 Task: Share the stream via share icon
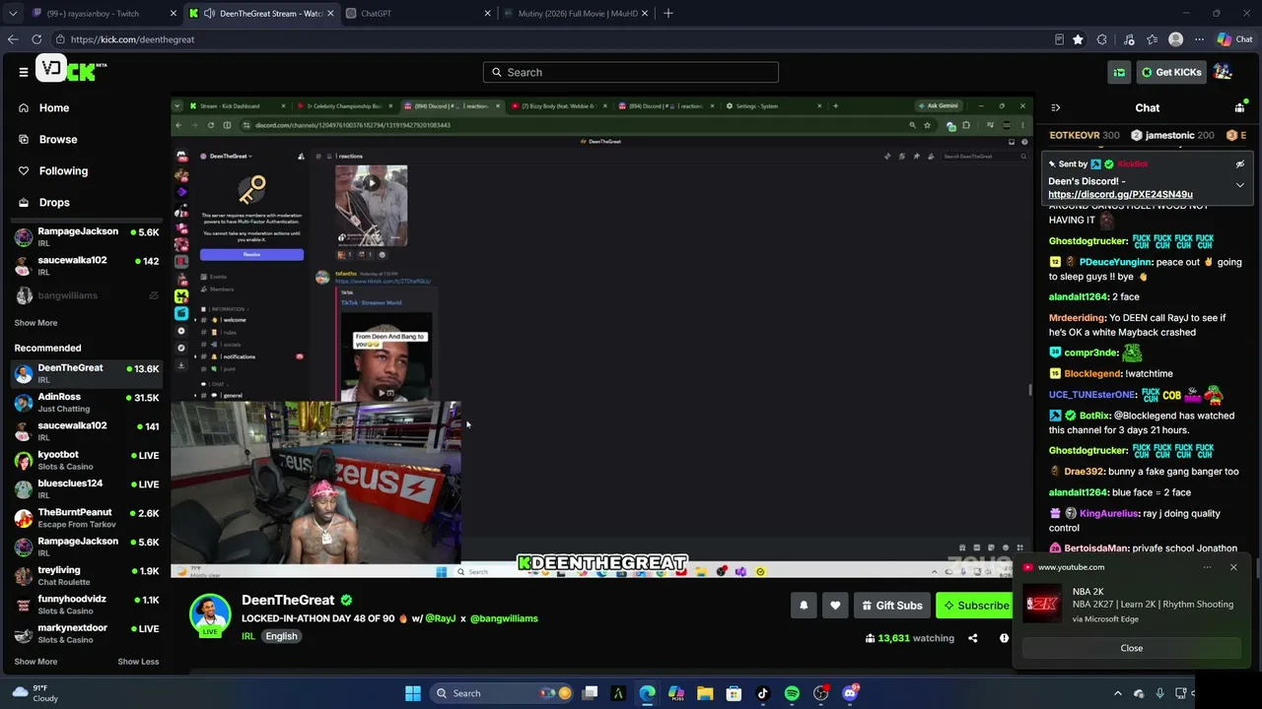click(x=972, y=638)
